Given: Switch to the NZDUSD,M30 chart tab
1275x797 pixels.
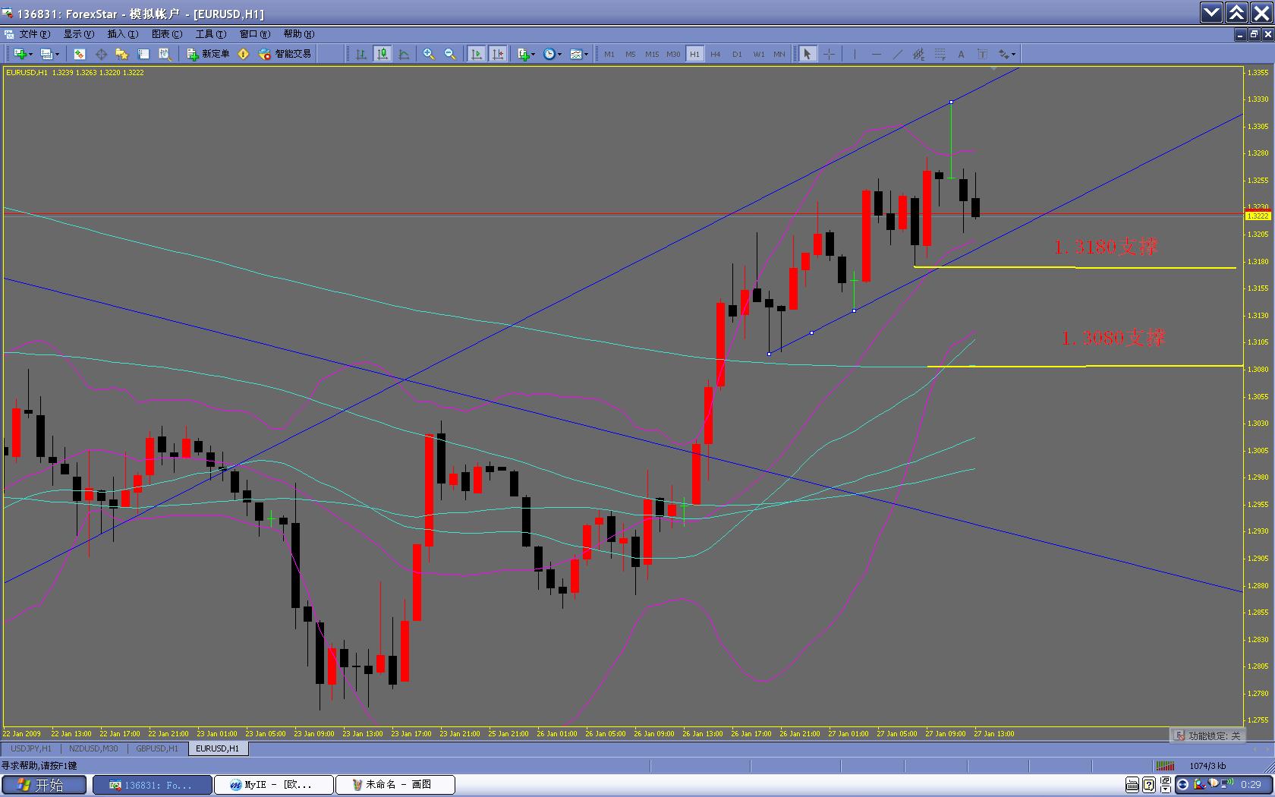Looking at the screenshot, I should pos(93,748).
